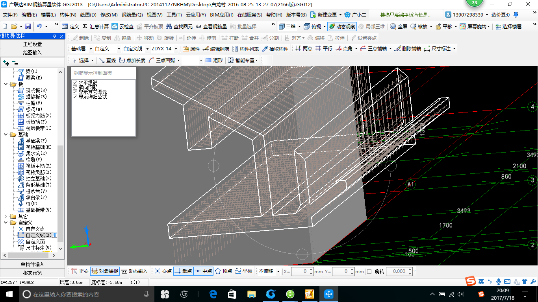Screen dimensions: 538x302
Task: Open the 钢筋量(Q) menu
Action: tap(132, 15)
